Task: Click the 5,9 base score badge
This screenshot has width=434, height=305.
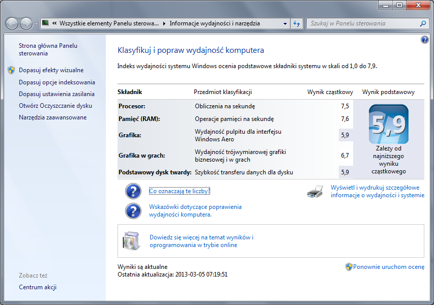Action: [x=389, y=124]
